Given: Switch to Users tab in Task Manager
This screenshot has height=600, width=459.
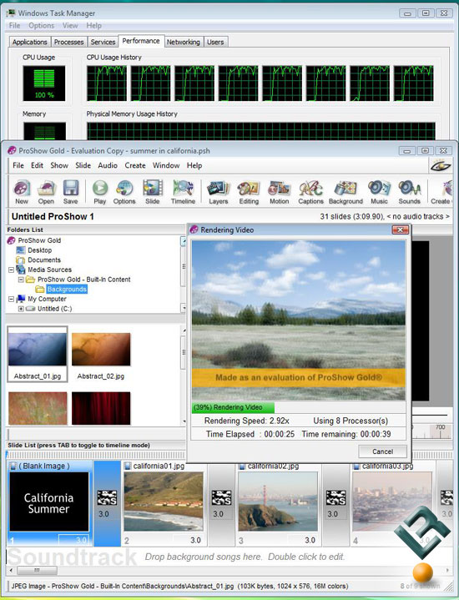Looking at the screenshot, I should pyautogui.click(x=215, y=42).
